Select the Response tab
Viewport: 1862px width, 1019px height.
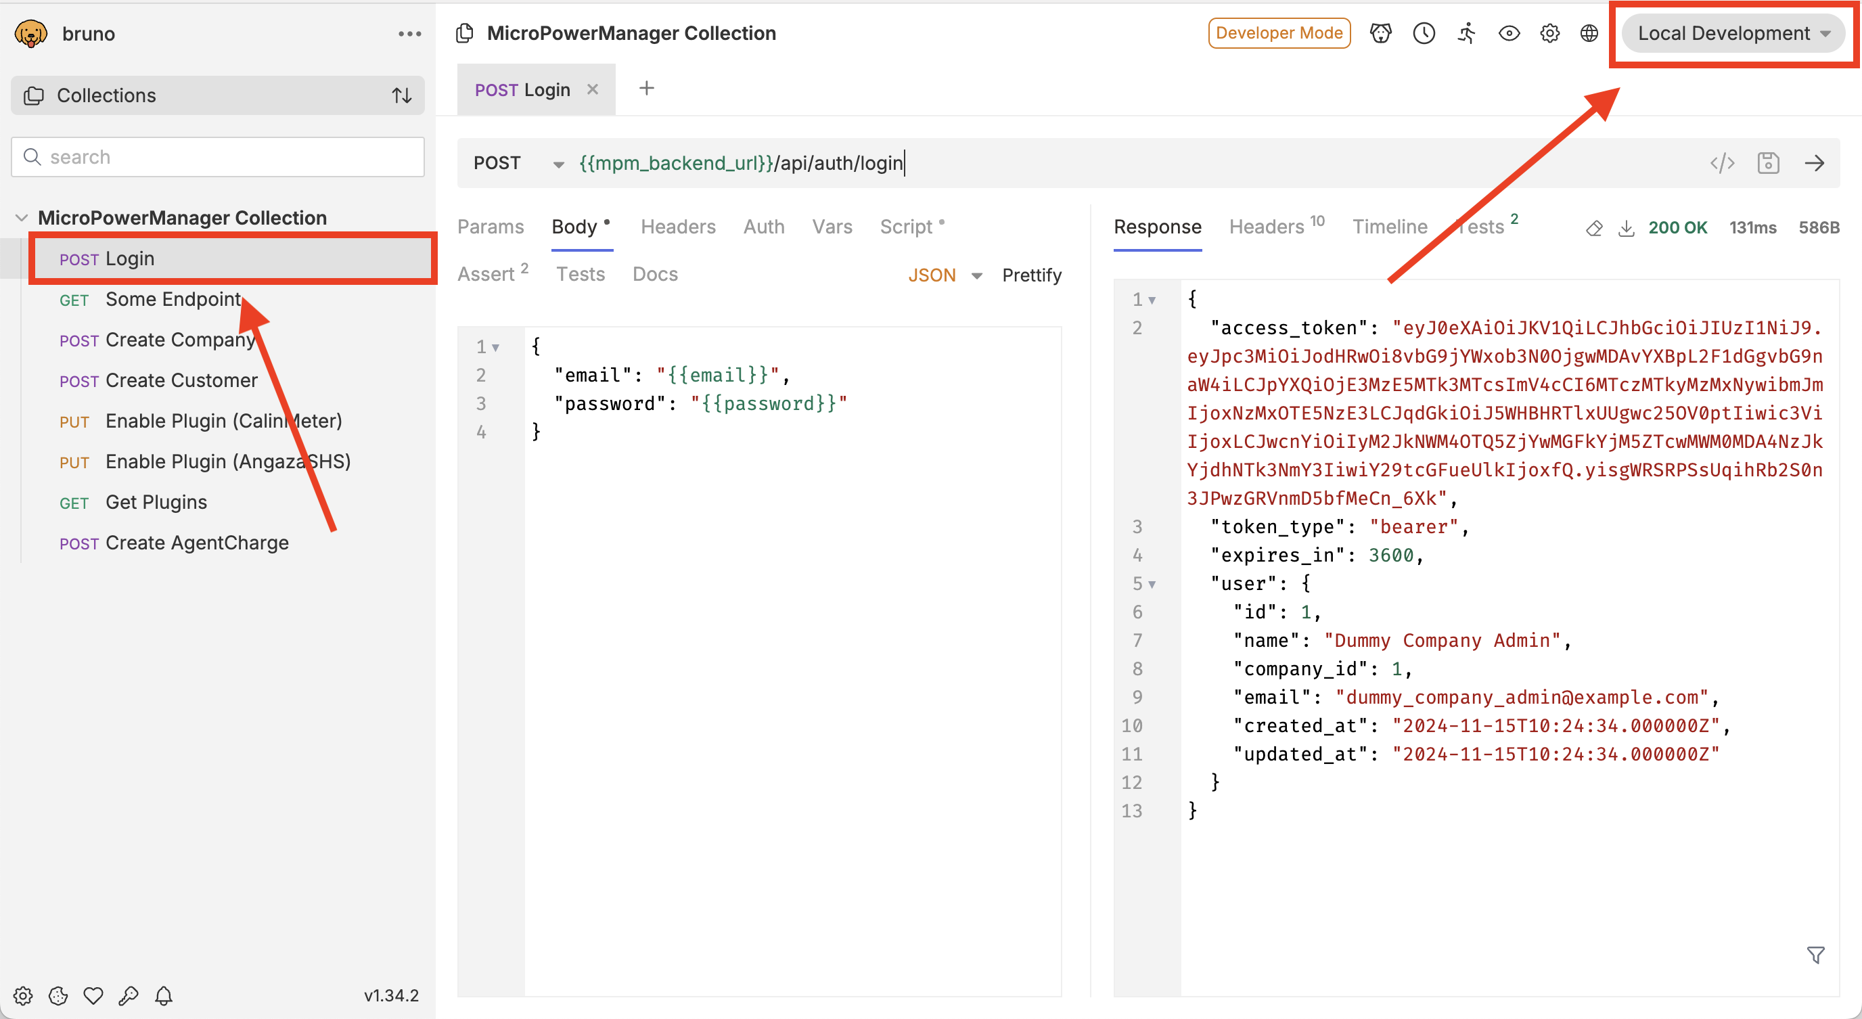pos(1157,227)
